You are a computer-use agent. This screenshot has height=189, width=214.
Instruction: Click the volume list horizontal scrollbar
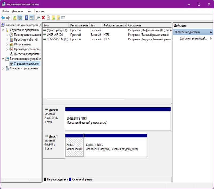click(x=86, y=100)
